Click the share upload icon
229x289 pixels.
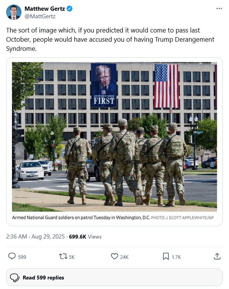click(x=217, y=257)
